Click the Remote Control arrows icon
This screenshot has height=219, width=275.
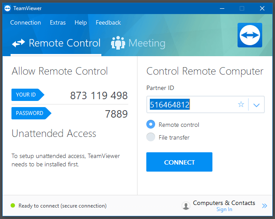pos(19,43)
